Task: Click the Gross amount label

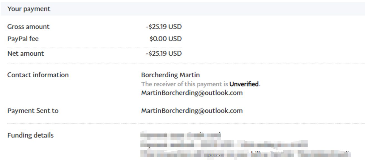Action: 28,27
